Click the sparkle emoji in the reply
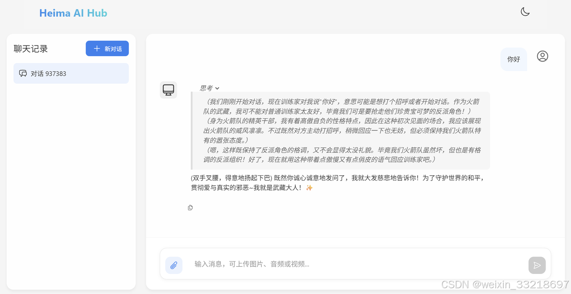This screenshot has width=571, height=294. [309, 188]
